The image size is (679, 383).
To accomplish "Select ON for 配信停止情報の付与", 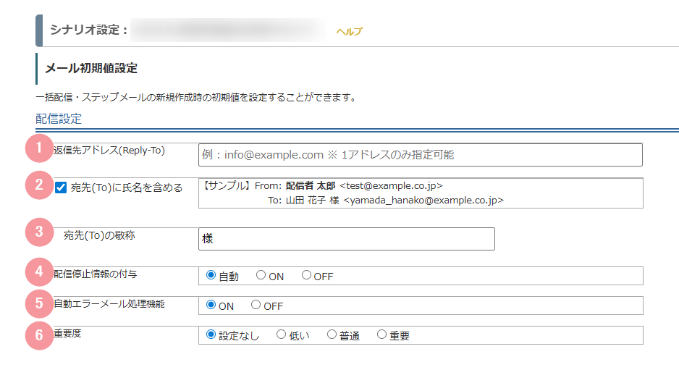I will pyautogui.click(x=261, y=275).
